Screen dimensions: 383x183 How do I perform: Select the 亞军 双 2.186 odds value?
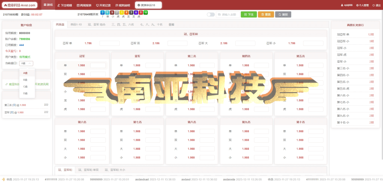[156, 43]
